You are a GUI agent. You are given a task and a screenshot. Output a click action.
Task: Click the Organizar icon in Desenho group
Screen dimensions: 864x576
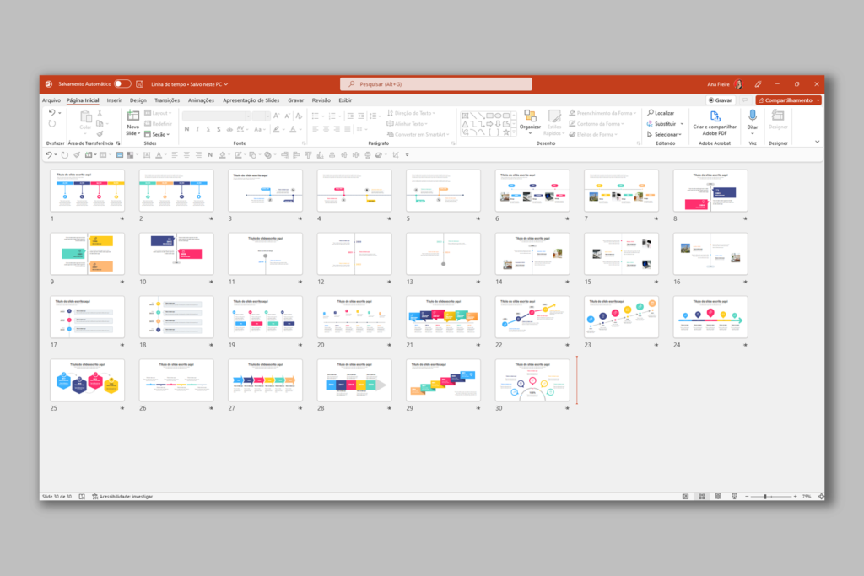tap(531, 115)
